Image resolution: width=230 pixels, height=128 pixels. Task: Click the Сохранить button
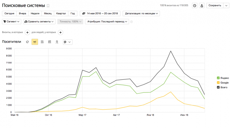pyautogui.click(x=215, y=5)
